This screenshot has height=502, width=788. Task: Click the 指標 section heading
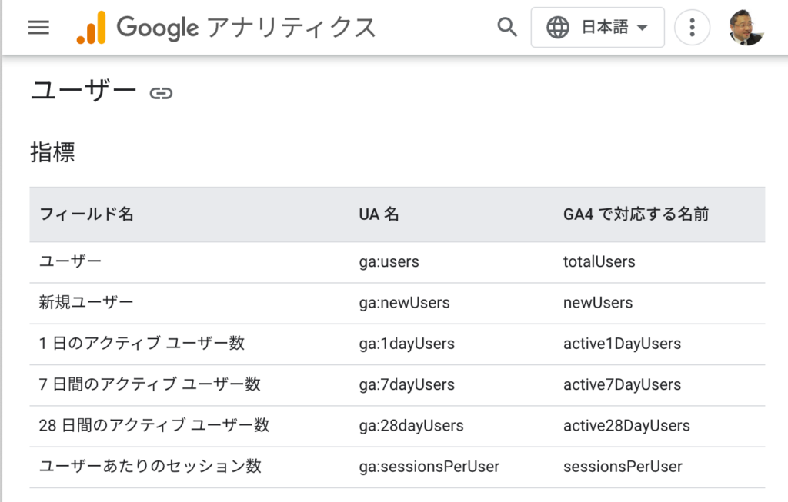52,152
